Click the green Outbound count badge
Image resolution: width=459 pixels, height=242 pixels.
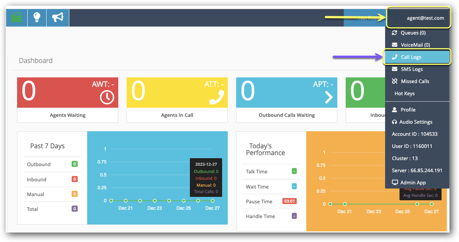coord(75,164)
